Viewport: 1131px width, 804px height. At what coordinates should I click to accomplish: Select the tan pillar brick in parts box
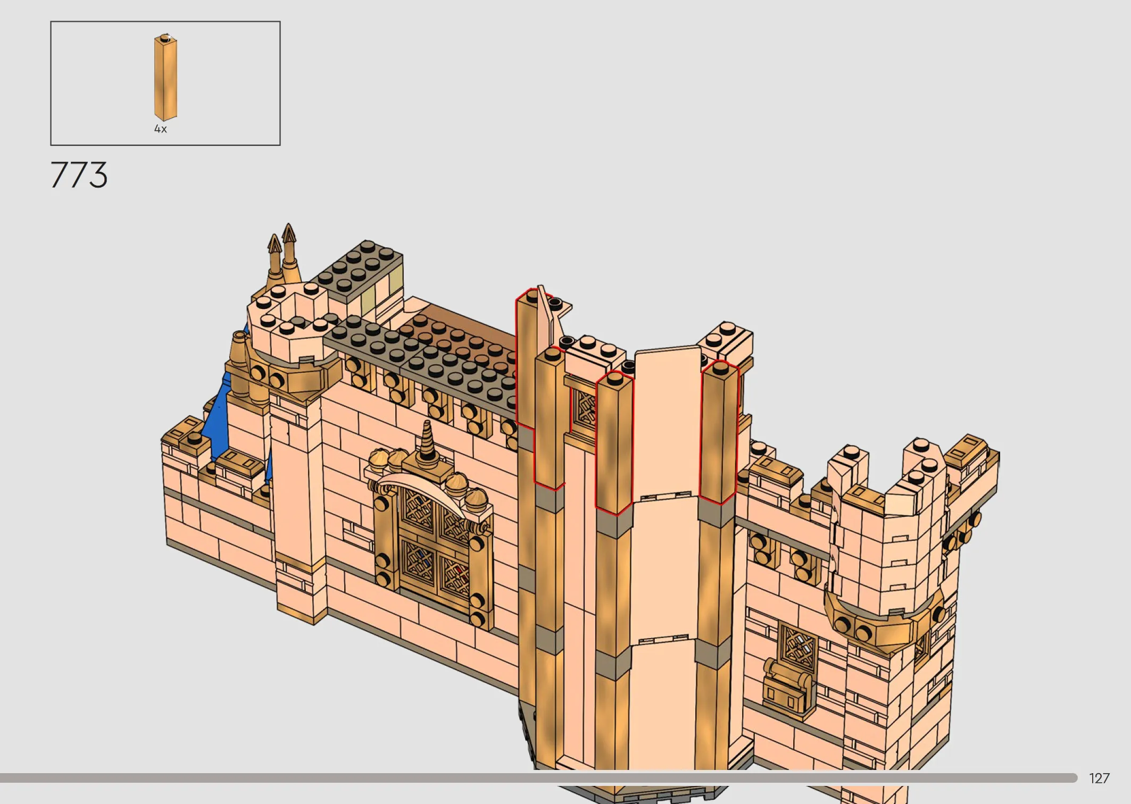(165, 78)
